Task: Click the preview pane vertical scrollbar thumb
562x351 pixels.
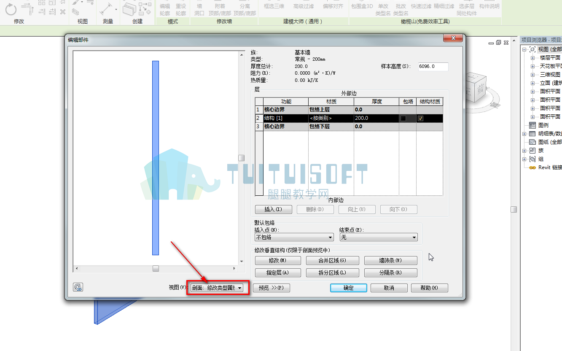Action: pos(241,158)
